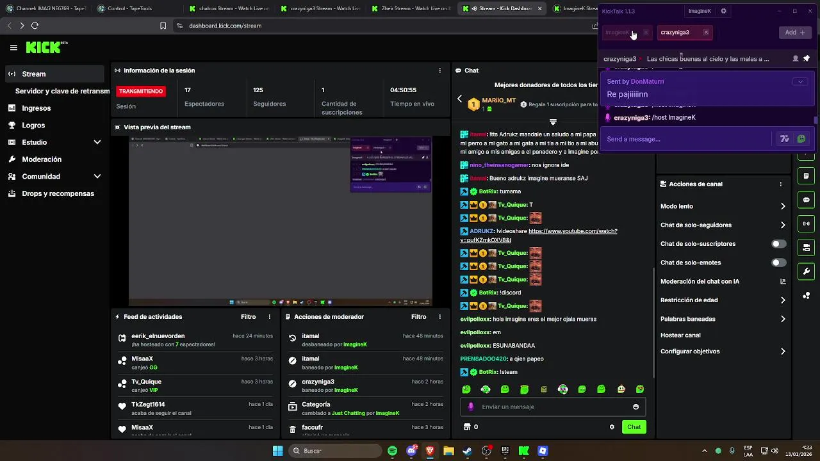The height and width of the screenshot is (461, 820).
Task: Open the wrench icon in right sidebar
Action: 807,271
